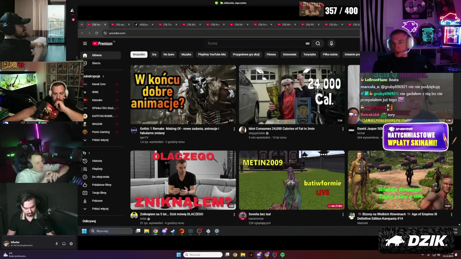This screenshot has height=259, width=461.
Task: Open File Explorer in the streamed taskbar
Action: (x=147, y=231)
